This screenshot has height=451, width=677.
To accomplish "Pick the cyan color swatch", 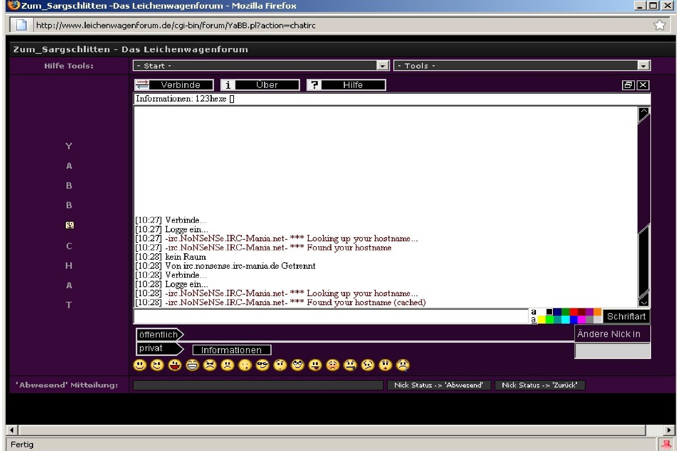I will pyautogui.click(x=566, y=319).
